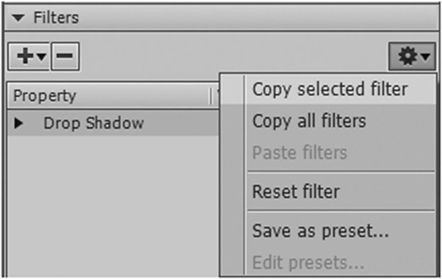
Task: Click the separator line above Save as preset
Action: click(341, 211)
